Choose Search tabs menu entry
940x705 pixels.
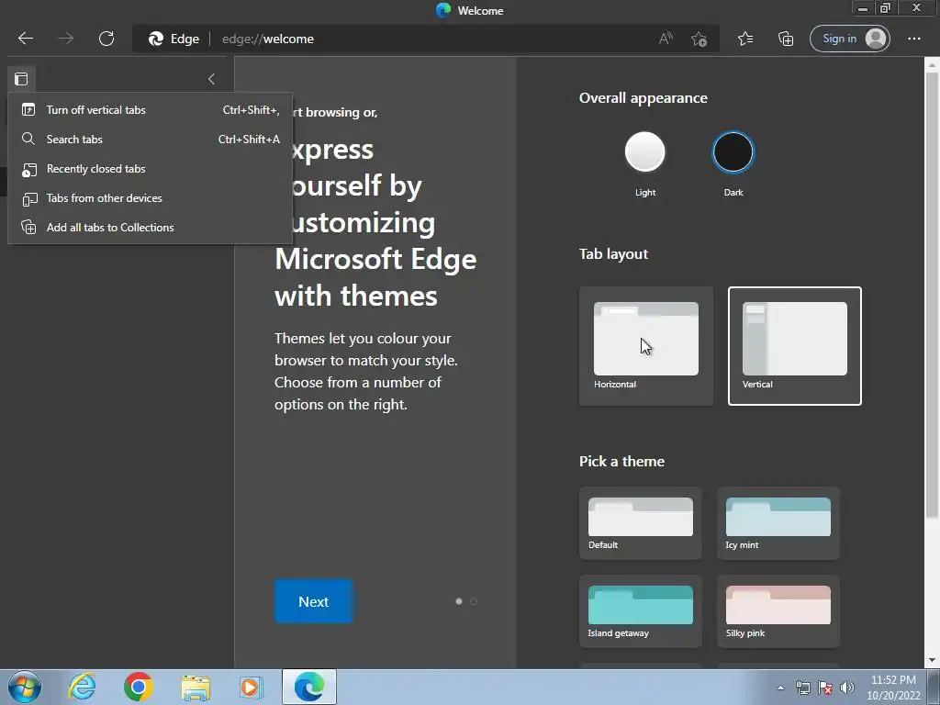[x=150, y=140]
